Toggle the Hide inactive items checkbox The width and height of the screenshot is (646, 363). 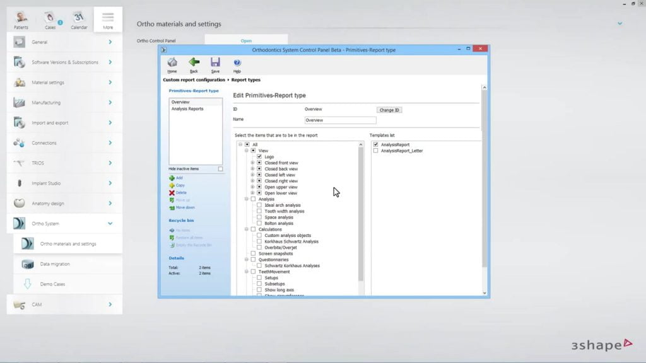[220, 169]
